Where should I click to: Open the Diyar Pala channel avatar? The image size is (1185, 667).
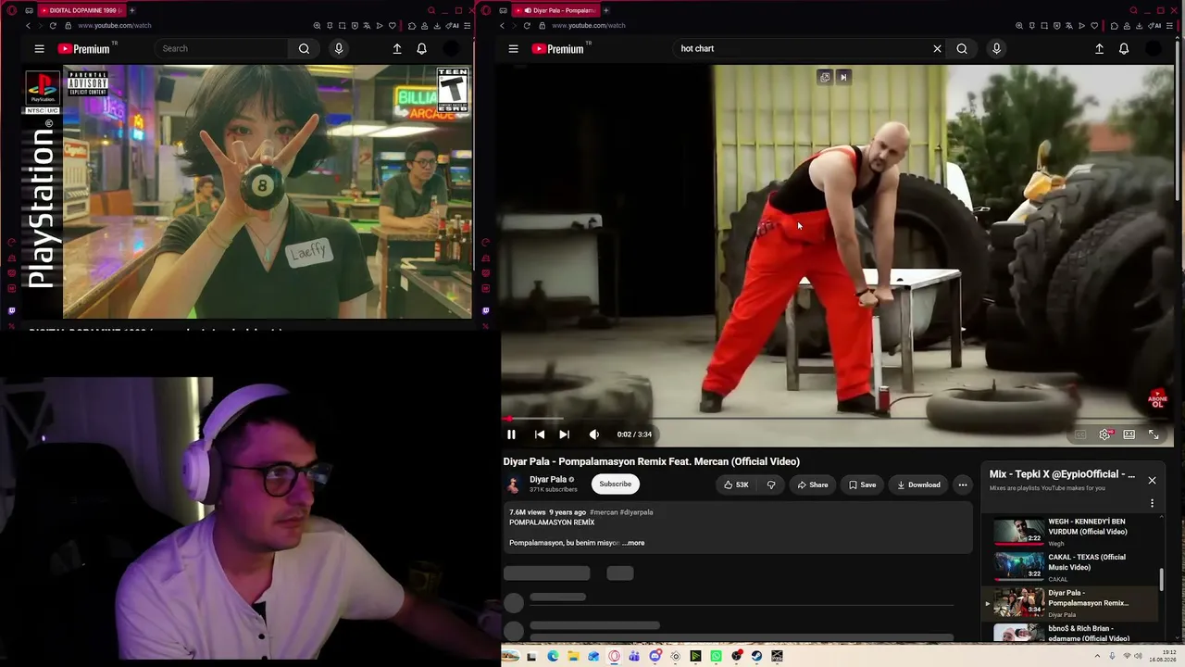[x=514, y=484]
